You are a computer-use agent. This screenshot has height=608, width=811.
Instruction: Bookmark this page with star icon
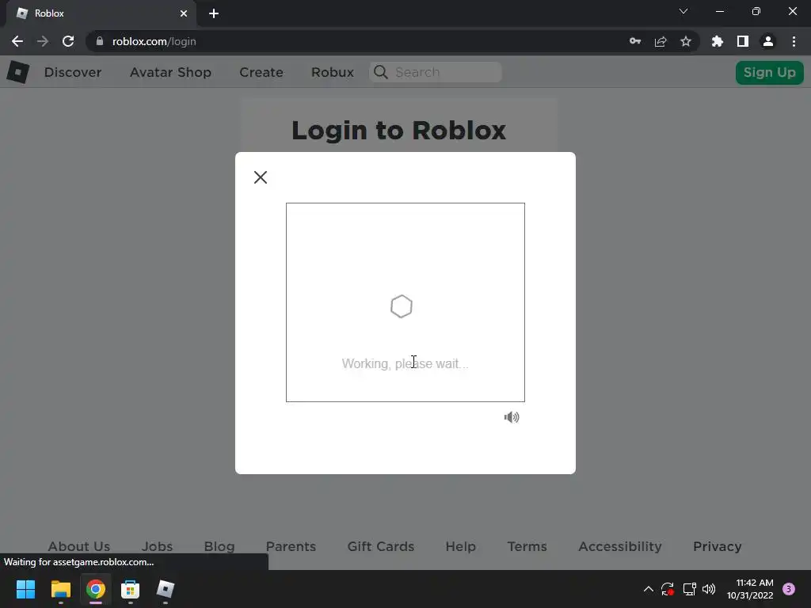(x=686, y=41)
